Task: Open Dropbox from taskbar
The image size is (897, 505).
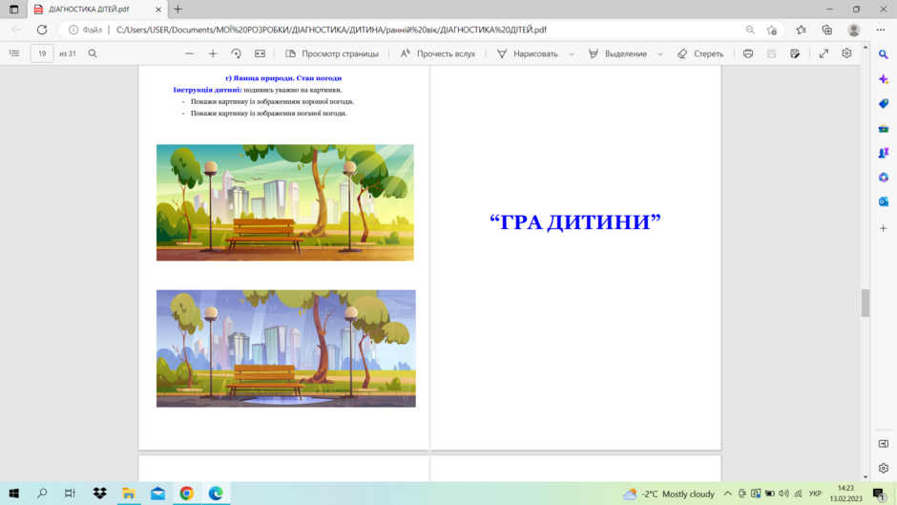Action: 99,494
